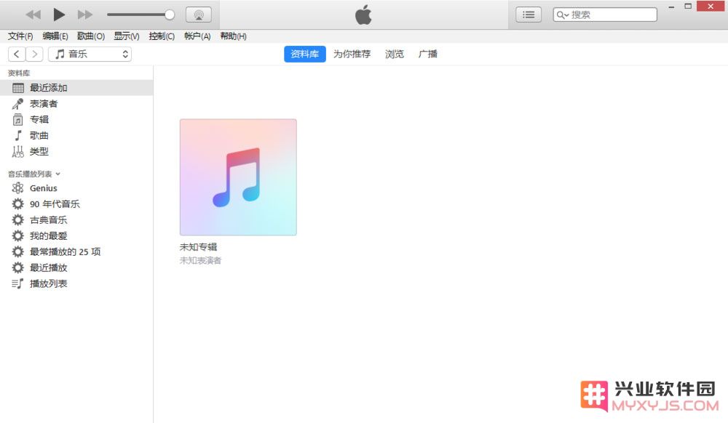
Task: Click the search magnifier dropdown icon
Action: pos(562,15)
